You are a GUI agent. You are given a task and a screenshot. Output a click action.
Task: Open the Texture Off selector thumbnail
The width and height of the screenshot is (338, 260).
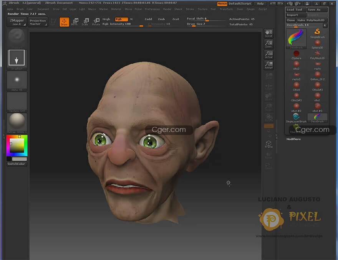17,102
